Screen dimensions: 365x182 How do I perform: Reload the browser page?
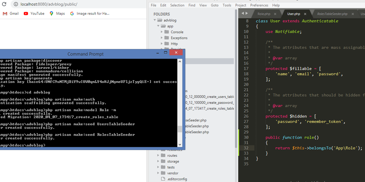tap(4, 4)
